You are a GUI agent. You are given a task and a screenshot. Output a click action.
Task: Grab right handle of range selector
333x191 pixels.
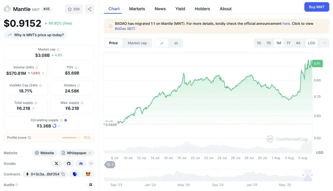click(x=312, y=175)
